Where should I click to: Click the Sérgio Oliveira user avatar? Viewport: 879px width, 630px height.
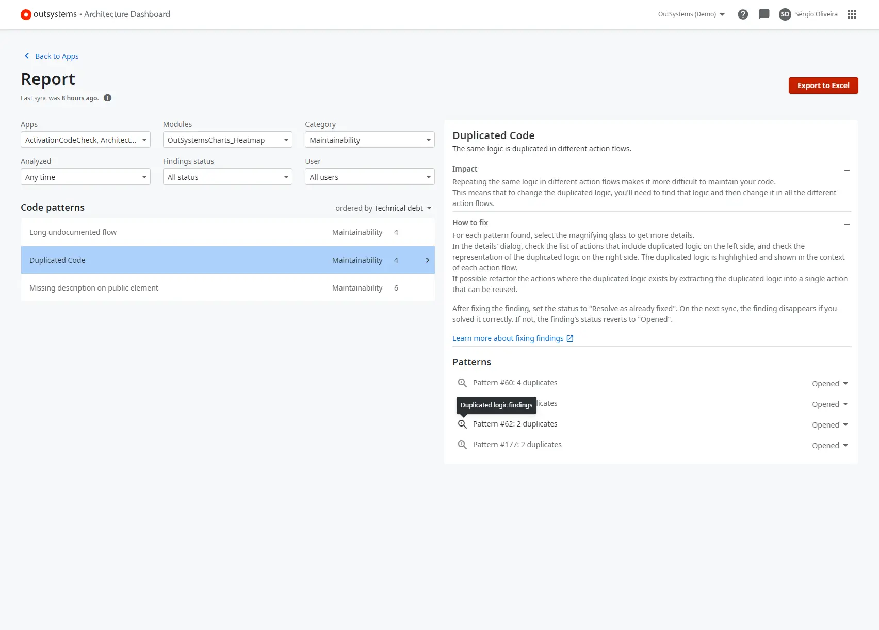tap(785, 14)
